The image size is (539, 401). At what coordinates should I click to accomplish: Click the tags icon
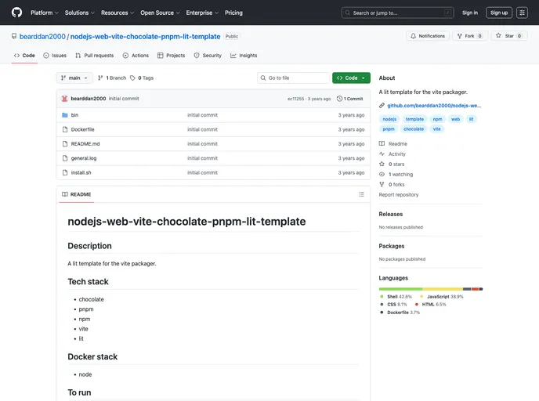[132, 78]
